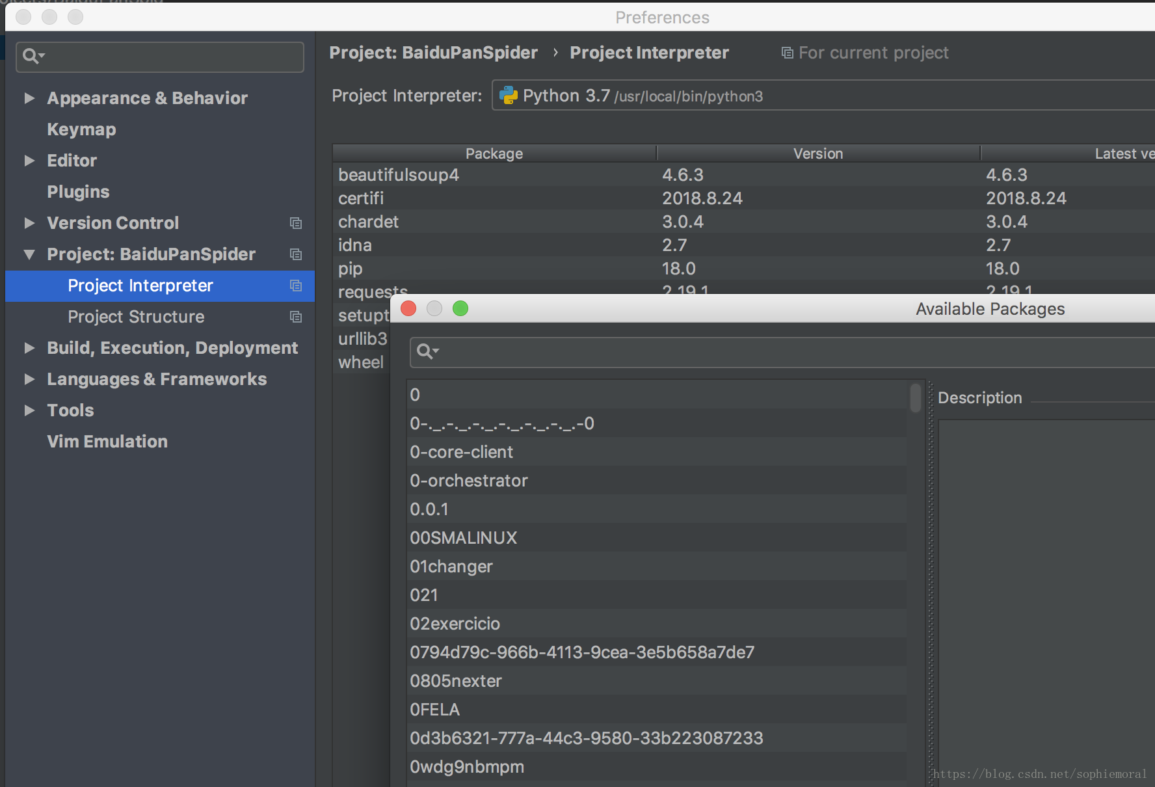
Task: Select the chardet package row
Action: pyautogui.click(x=744, y=222)
